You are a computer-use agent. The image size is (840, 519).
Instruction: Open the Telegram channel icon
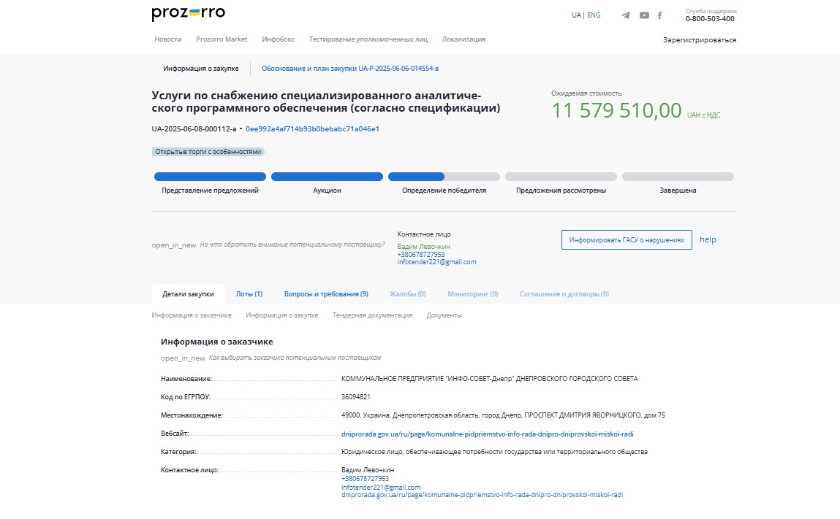(626, 15)
